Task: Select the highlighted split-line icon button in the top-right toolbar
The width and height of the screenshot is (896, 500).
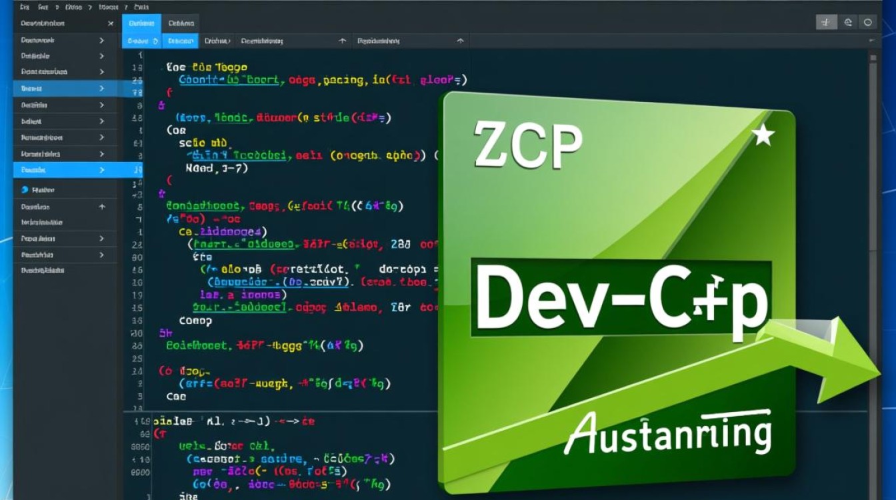Action: 827,22
